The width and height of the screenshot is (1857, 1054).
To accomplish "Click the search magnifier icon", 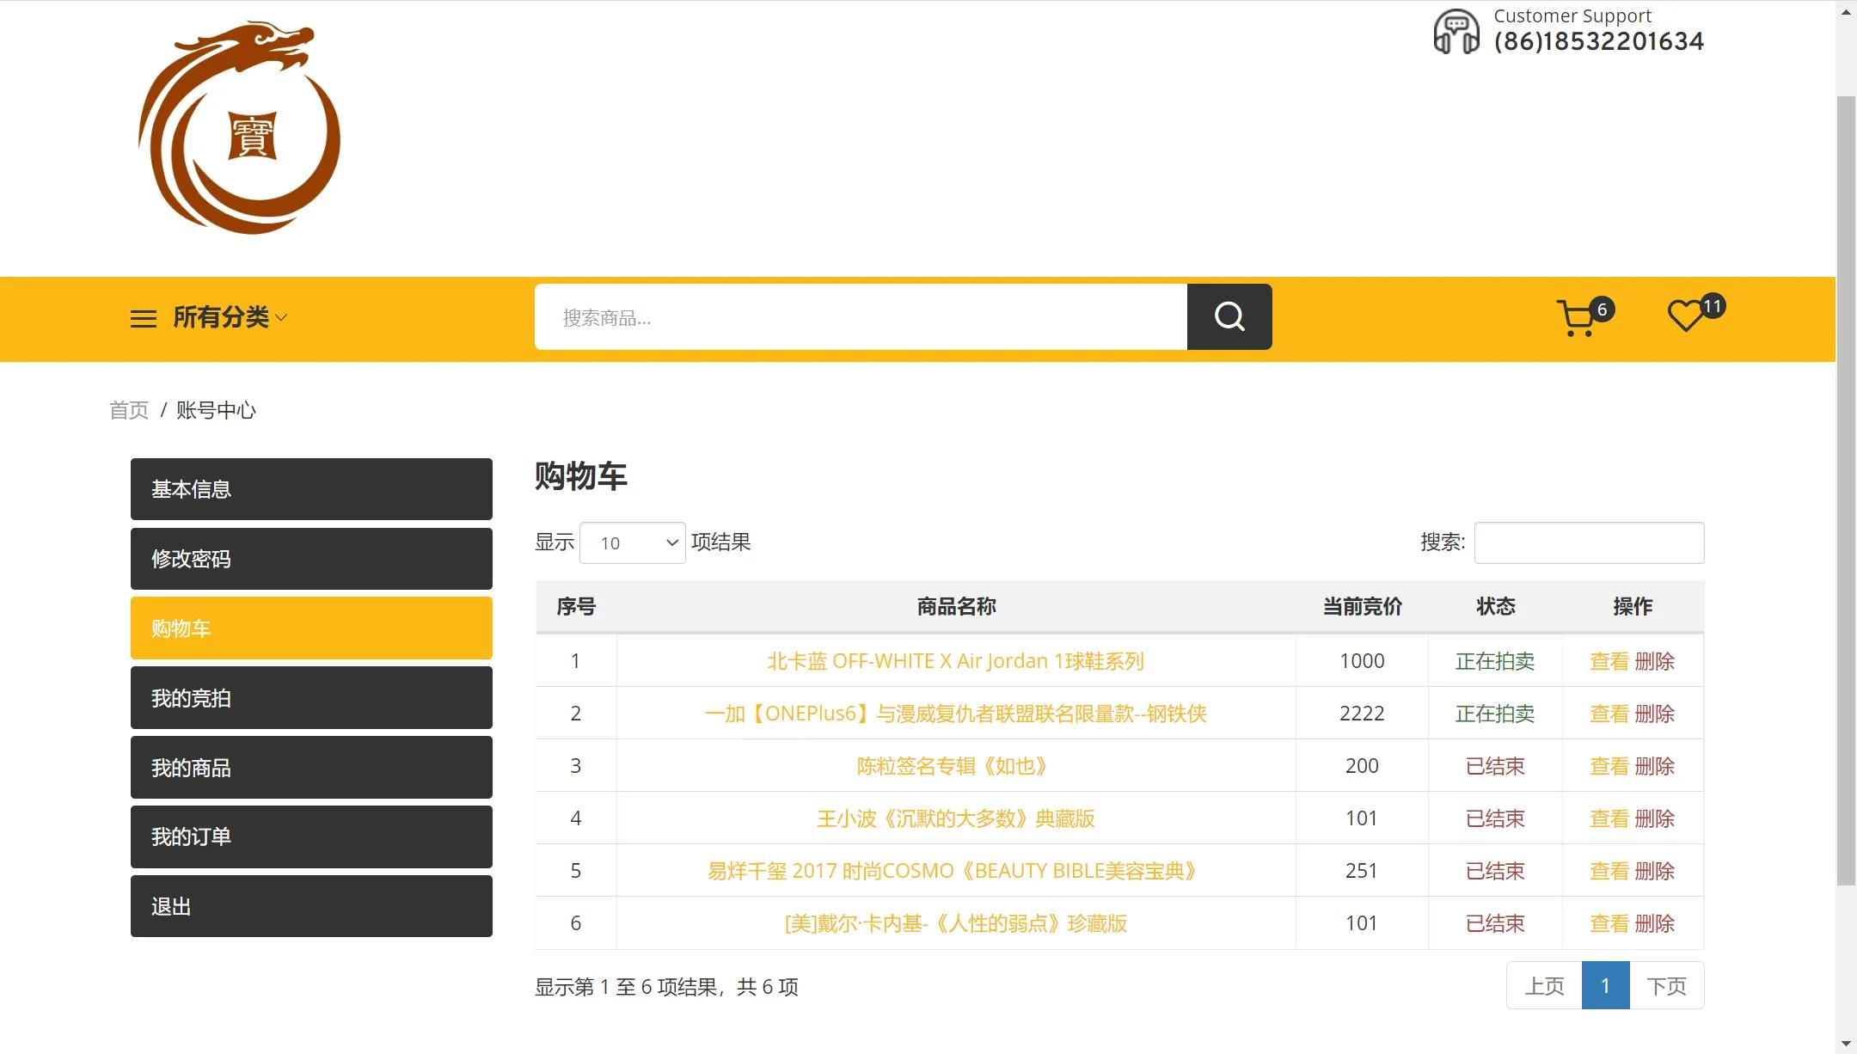I will tap(1229, 316).
